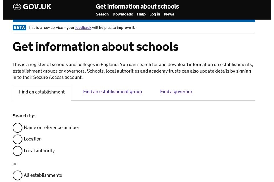Select the Find an establishment tab

(42, 92)
